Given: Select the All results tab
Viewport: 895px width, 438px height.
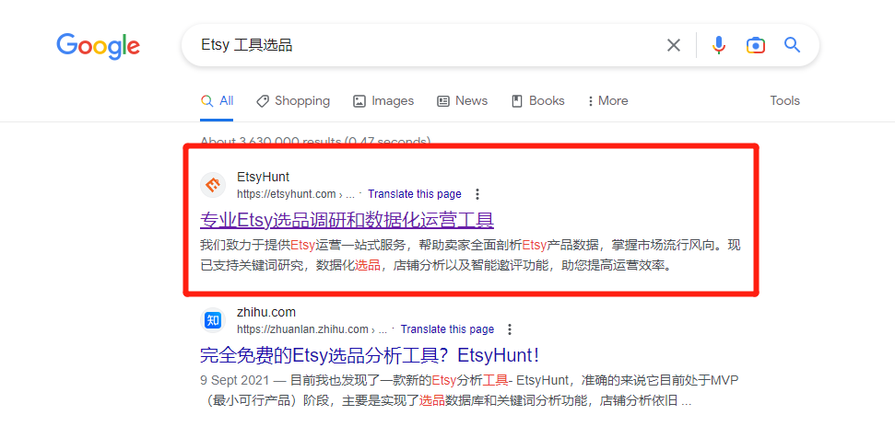Looking at the screenshot, I should tap(217, 101).
